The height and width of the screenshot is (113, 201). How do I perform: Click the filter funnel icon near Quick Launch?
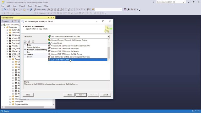coord(154,2)
